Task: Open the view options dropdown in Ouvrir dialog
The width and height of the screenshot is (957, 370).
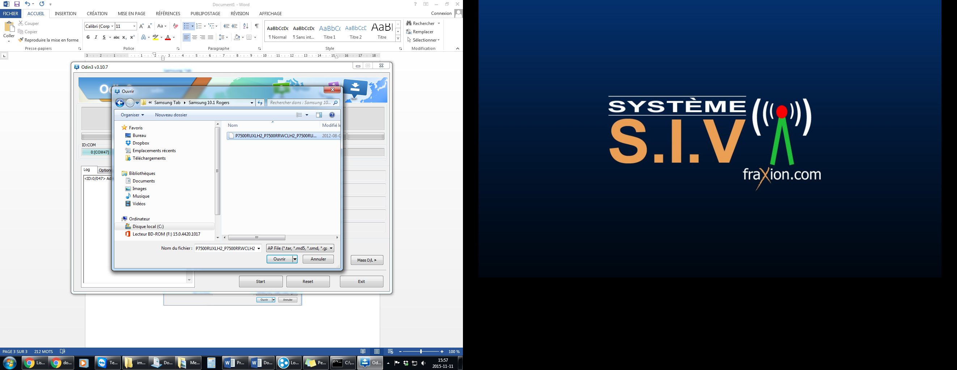Action: 307,115
